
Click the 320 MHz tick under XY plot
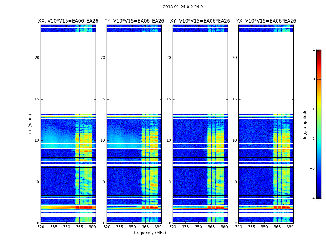tap(173, 227)
